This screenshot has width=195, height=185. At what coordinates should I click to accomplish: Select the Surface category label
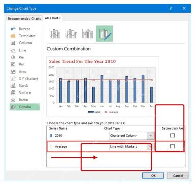tap(25, 92)
